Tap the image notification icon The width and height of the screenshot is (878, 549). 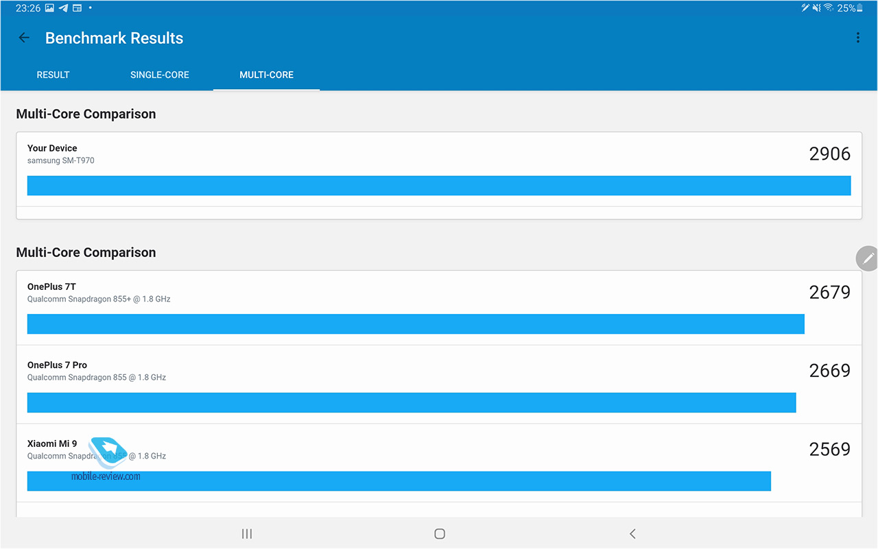(x=49, y=8)
